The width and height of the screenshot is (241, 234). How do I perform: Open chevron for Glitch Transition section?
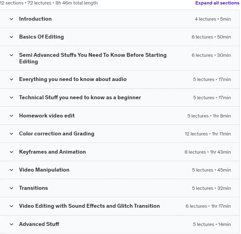click(x=12, y=206)
